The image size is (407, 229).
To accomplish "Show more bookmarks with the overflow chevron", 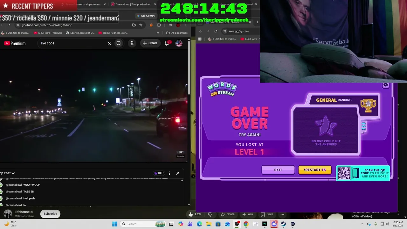I will pyautogui.click(x=158, y=33).
